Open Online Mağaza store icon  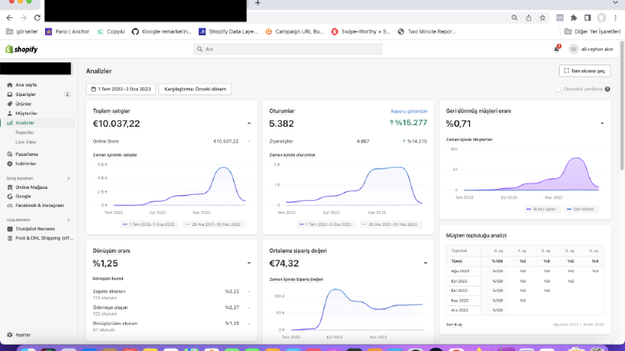click(9, 187)
